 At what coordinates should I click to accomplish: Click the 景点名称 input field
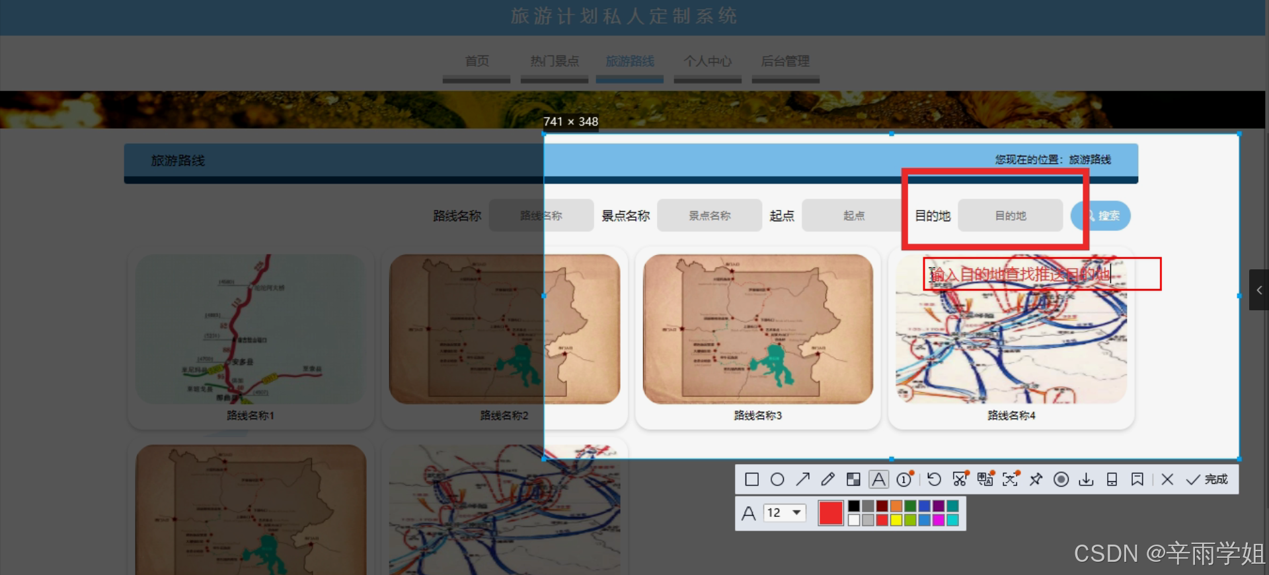point(709,216)
